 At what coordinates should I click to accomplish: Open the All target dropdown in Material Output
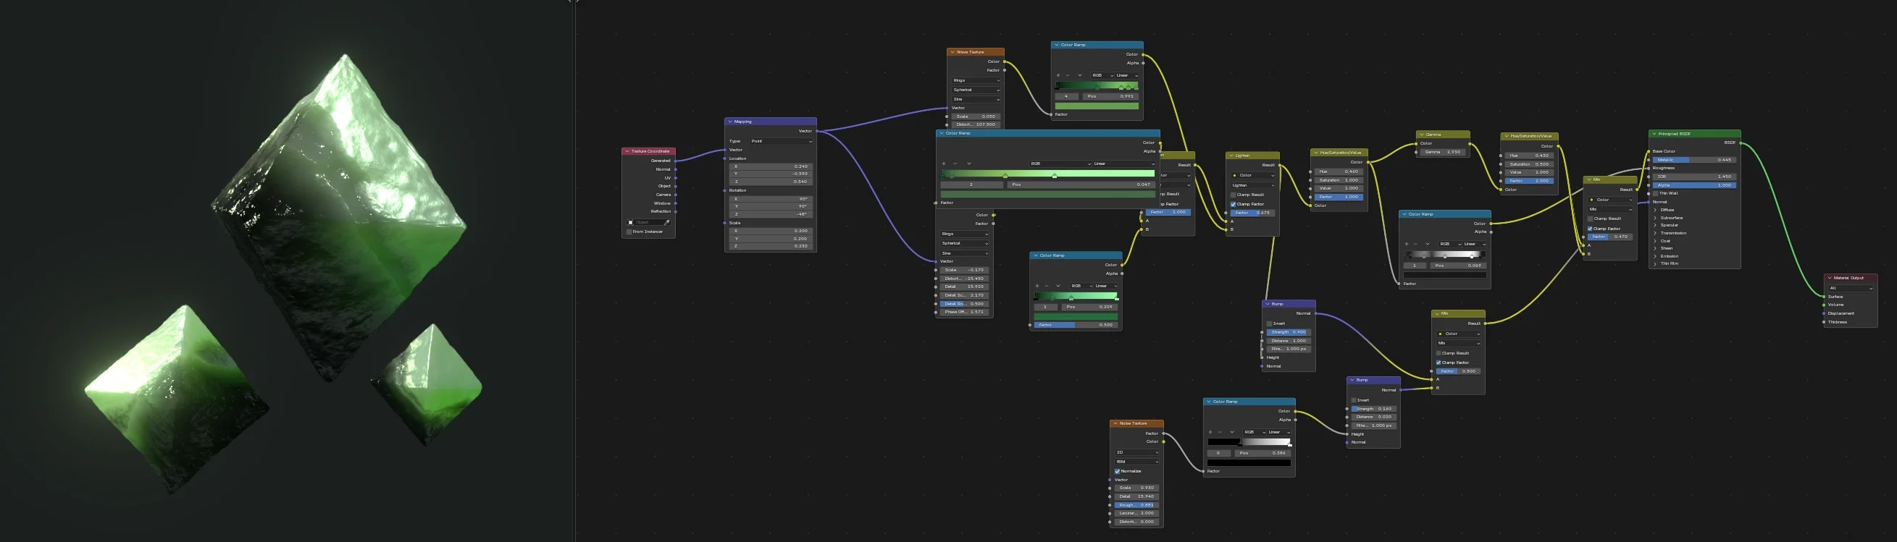coord(1851,288)
